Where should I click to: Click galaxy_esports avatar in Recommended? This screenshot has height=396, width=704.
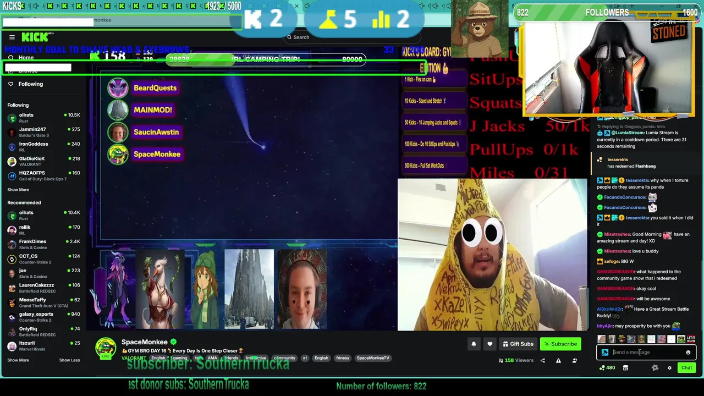12,317
